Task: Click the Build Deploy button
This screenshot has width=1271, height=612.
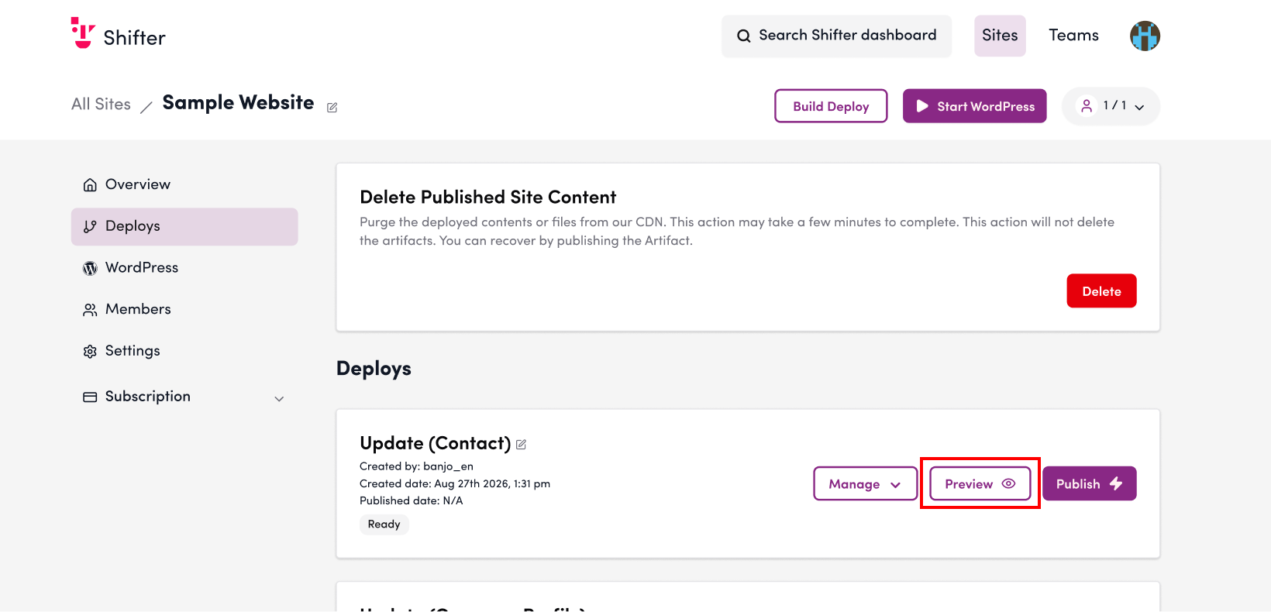Action: click(831, 106)
